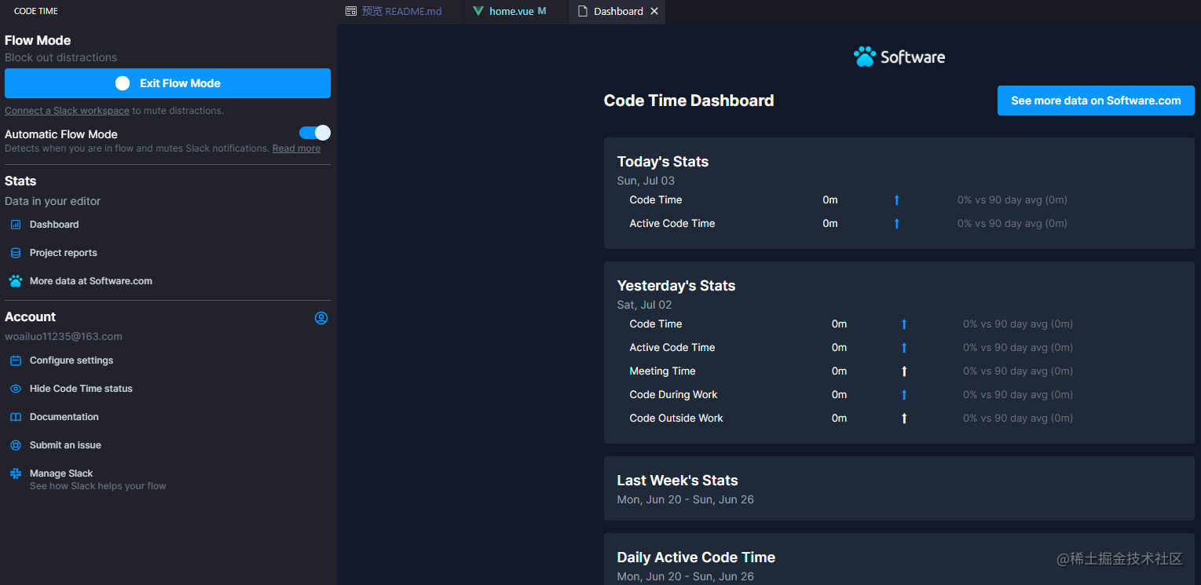Screen dimensions: 1201x585
Task: Switch to the README.md preview tab
Action: (400, 12)
